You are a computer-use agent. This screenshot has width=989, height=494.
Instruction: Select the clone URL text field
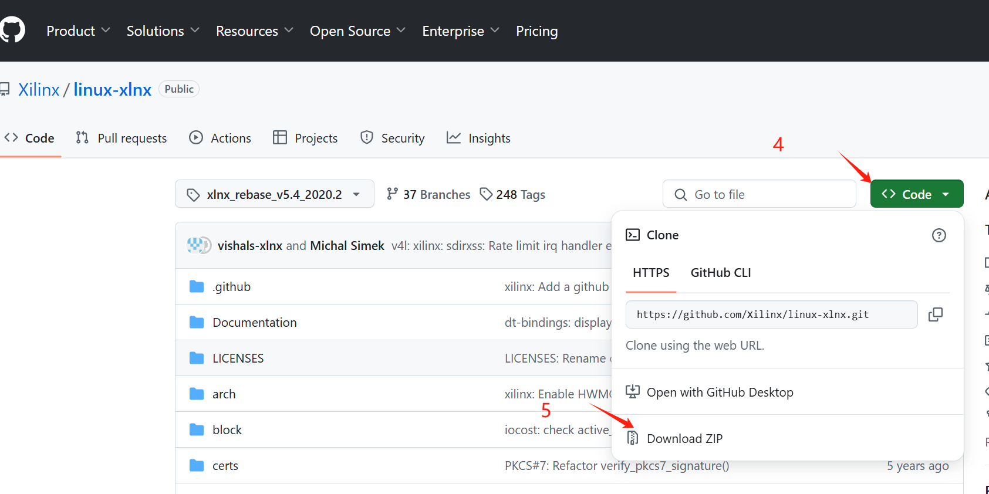(x=772, y=314)
